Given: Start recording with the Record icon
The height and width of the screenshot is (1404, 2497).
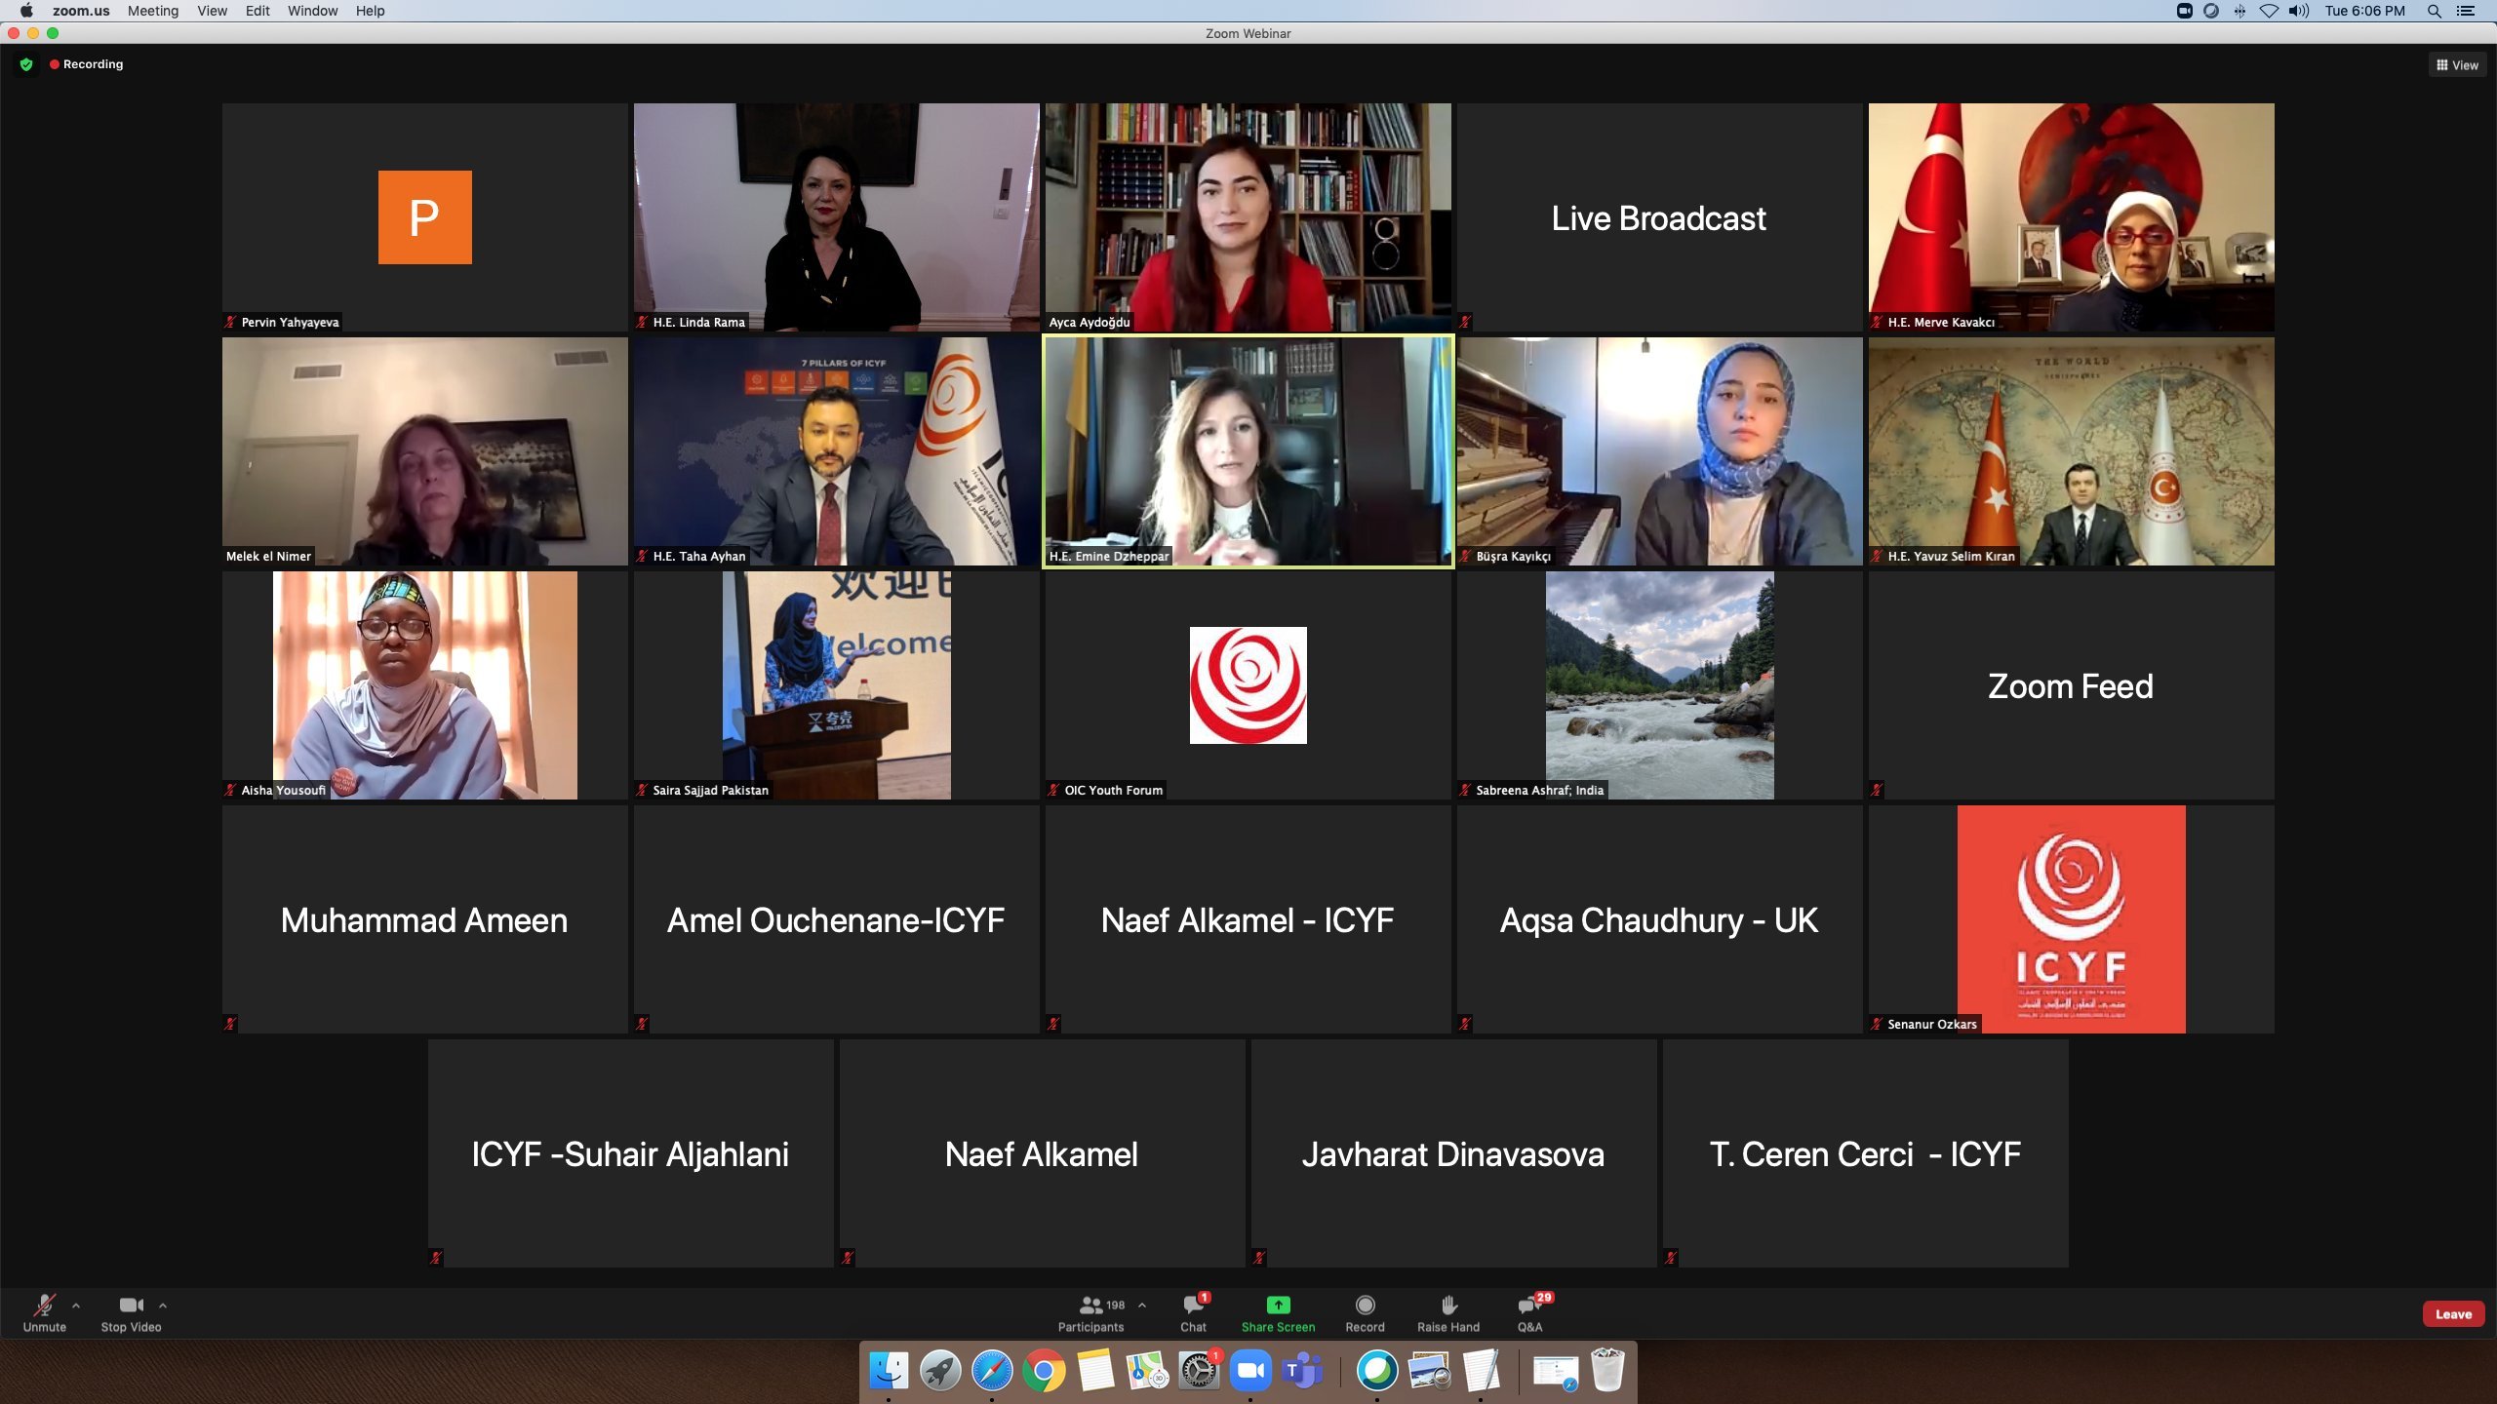Looking at the screenshot, I should 1365,1306.
